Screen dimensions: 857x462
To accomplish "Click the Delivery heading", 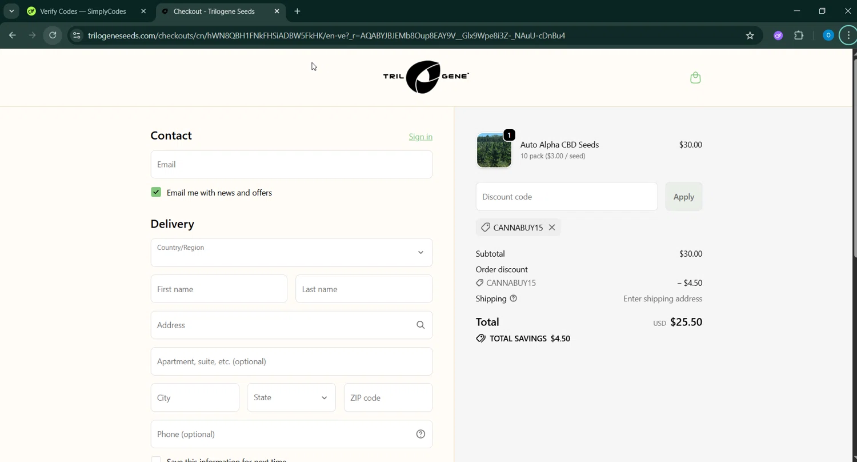I will tap(172, 224).
